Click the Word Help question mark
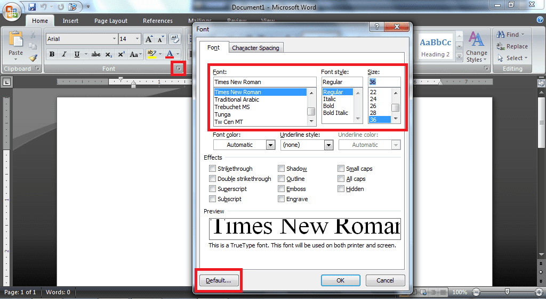Viewport: 546px width, 299px height. [x=540, y=20]
